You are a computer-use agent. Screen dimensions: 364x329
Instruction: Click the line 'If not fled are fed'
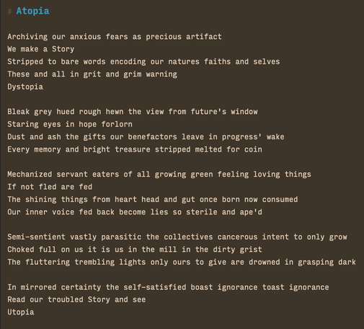pyautogui.click(x=50, y=187)
